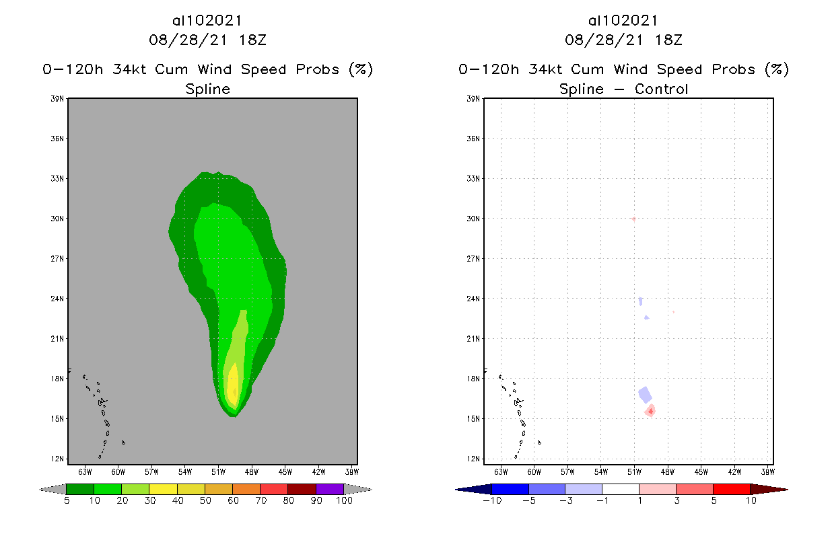Viewport: 832px width, 538px height.
Task: Click the island chain outline on the left map
Action: [102, 415]
